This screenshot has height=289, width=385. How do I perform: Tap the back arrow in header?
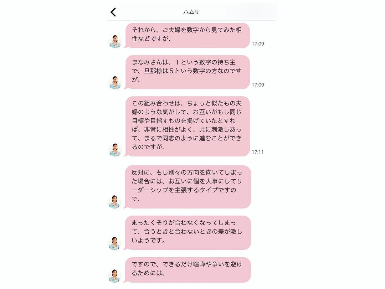(113, 12)
